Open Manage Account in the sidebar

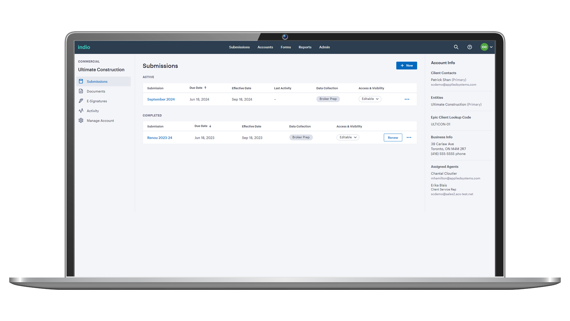point(100,121)
